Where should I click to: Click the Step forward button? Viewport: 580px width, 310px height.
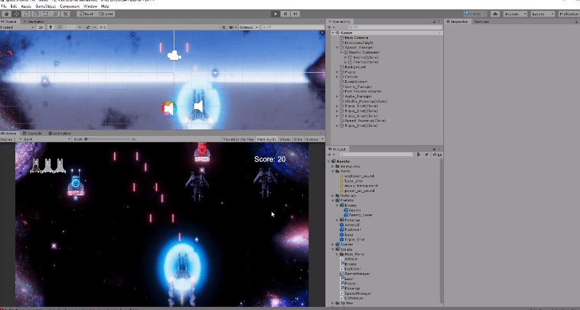click(296, 13)
